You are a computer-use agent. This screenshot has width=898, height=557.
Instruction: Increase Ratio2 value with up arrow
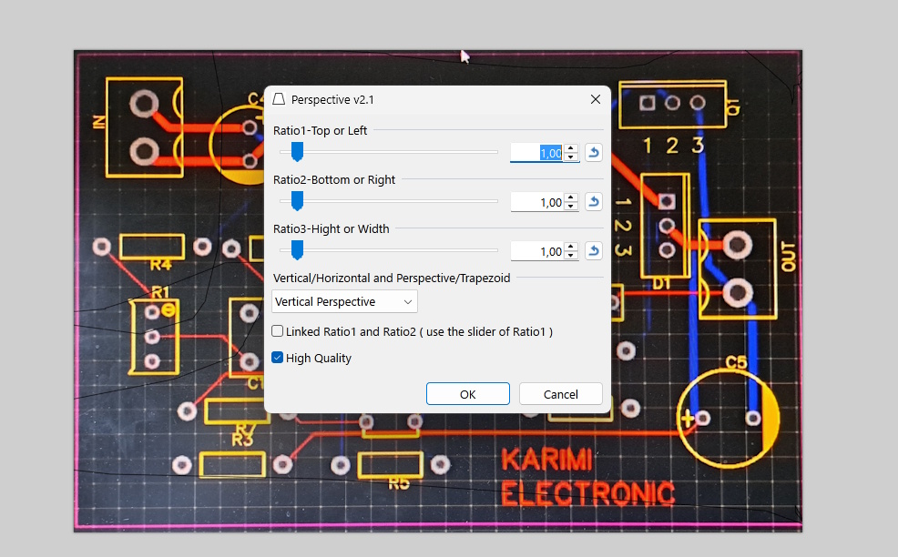click(x=571, y=198)
